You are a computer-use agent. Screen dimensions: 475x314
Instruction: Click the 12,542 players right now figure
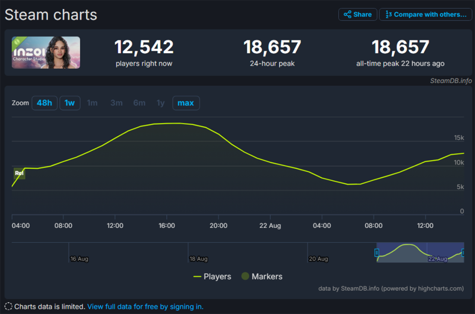coord(144,47)
